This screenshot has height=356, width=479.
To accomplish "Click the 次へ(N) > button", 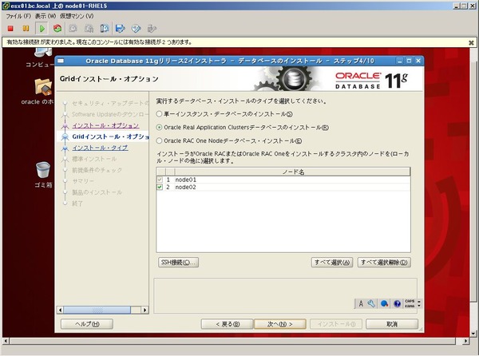I will tap(280, 324).
